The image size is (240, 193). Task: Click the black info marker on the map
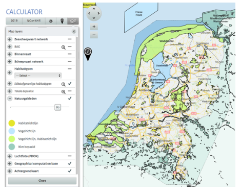(x=88, y=54)
